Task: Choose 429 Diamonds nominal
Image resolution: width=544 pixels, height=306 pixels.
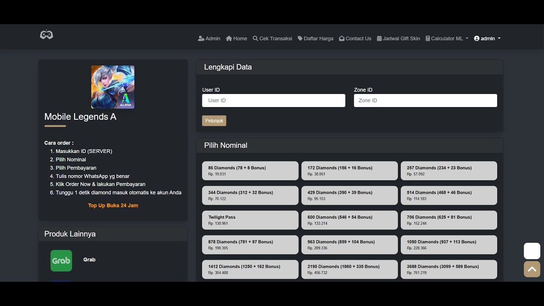Action: 350,195
